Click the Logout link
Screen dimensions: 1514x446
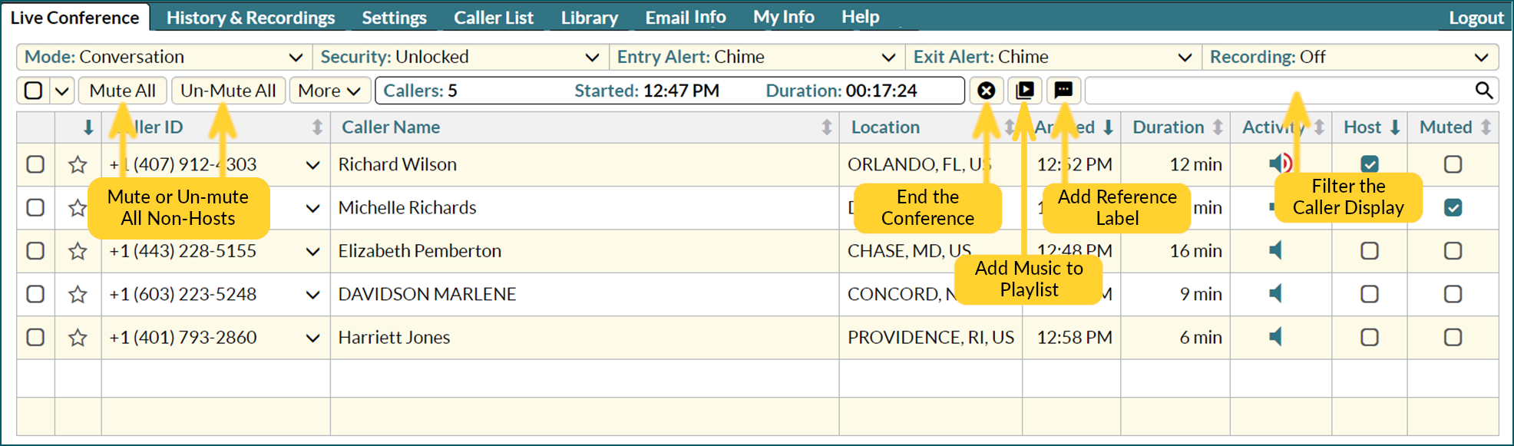tap(1476, 18)
